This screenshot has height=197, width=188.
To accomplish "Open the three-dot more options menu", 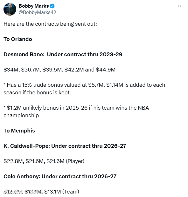I will 180,6.
